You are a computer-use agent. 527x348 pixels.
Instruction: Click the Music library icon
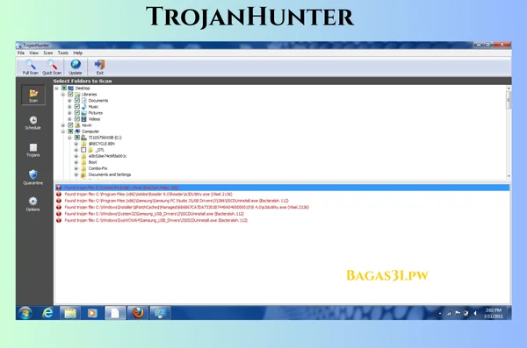84,107
